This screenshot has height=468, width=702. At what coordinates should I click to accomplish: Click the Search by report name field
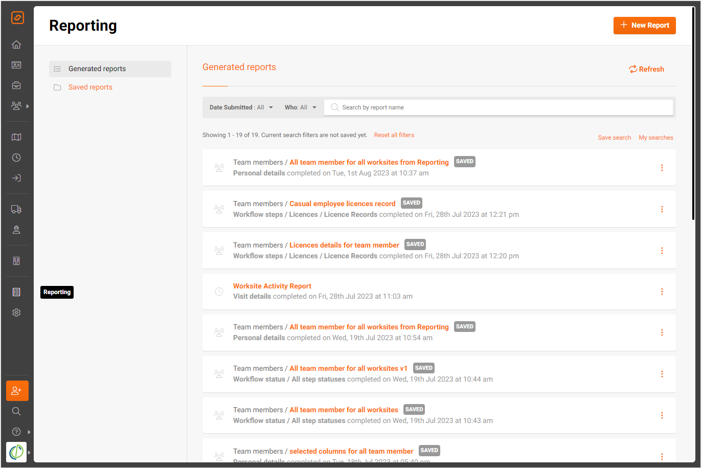(x=499, y=107)
